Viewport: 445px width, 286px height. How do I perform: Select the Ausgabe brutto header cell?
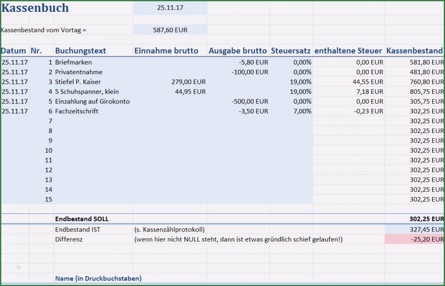pos(238,51)
